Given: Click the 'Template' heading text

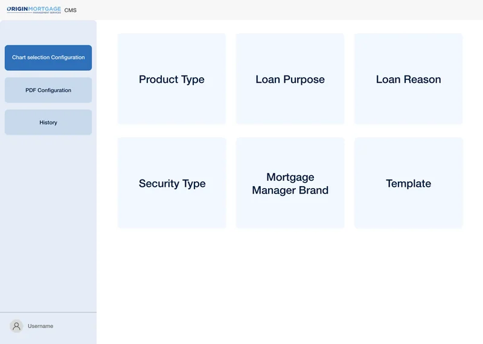Looking at the screenshot, I should pos(408,183).
